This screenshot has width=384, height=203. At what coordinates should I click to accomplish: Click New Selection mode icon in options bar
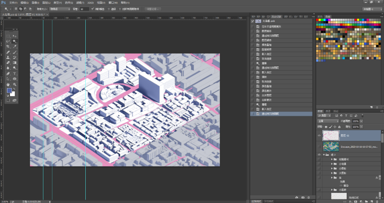click(x=16, y=9)
